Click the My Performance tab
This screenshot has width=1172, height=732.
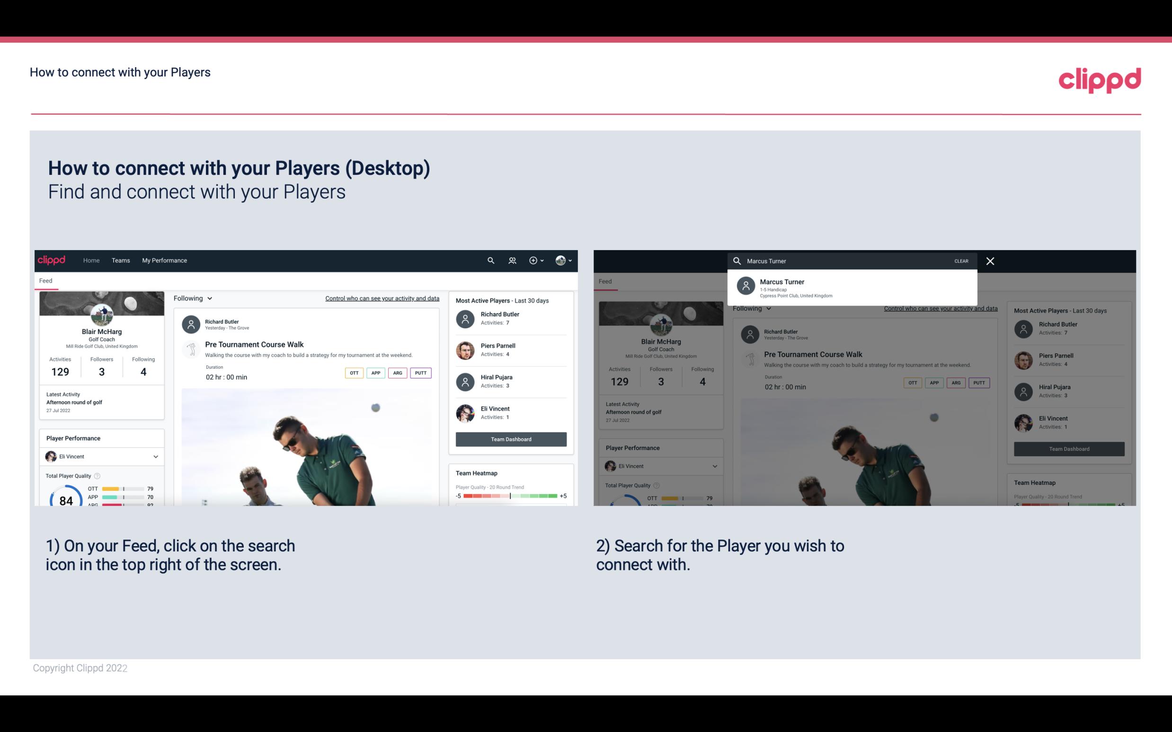point(164,260)
